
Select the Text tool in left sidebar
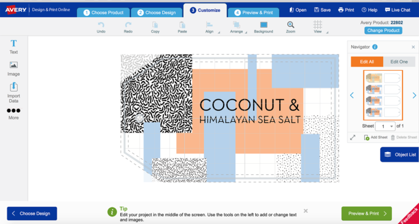[14, 47]
